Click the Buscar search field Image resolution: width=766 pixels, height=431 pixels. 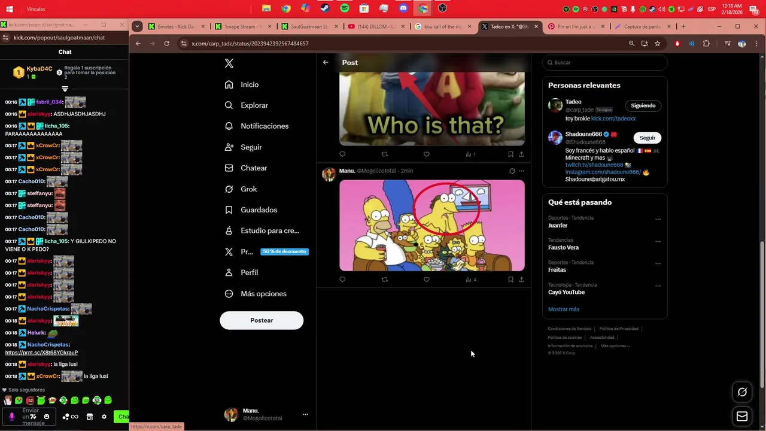pyautogui.click(x=604, y=63)
